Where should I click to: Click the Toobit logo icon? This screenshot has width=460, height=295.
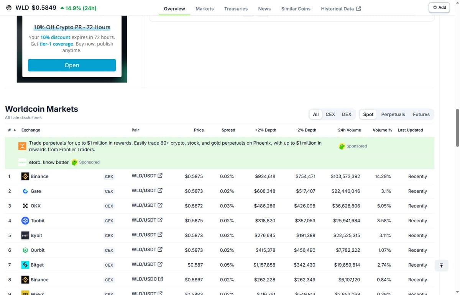25,220
